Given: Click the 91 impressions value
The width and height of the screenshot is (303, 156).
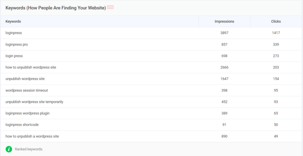Looking at the screenshot, I should click(224, 125).
